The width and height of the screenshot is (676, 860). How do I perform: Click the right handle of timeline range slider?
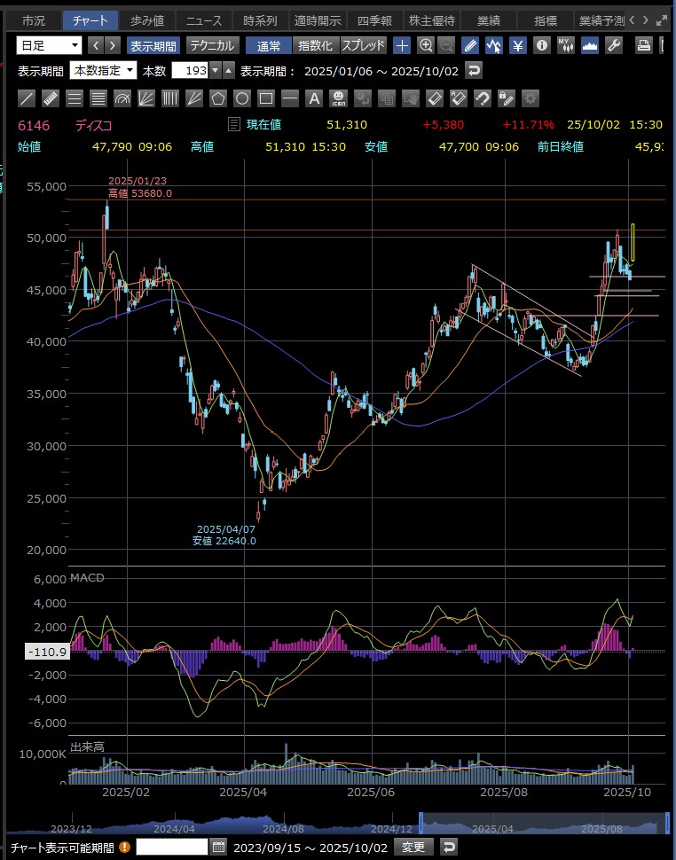(665, 824)
